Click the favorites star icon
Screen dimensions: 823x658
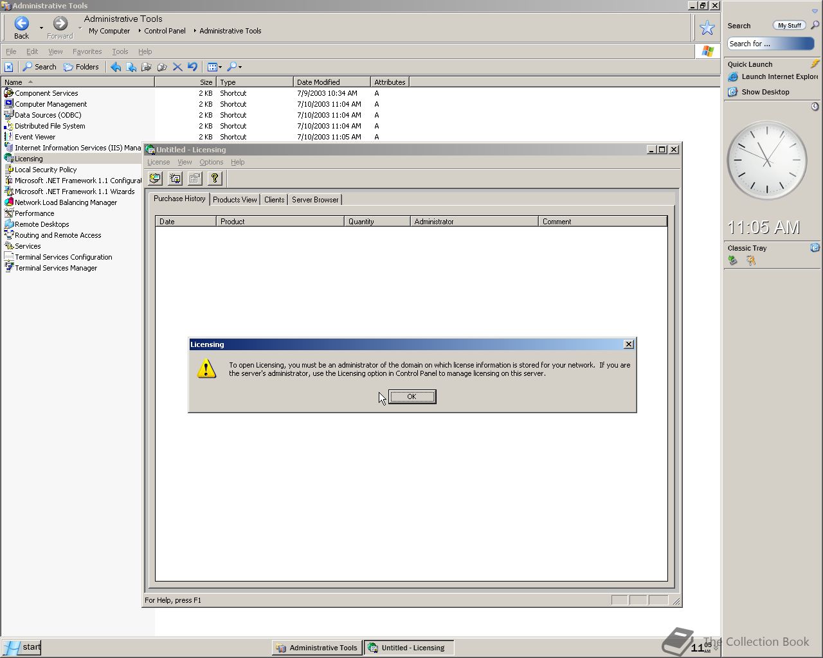707,28
